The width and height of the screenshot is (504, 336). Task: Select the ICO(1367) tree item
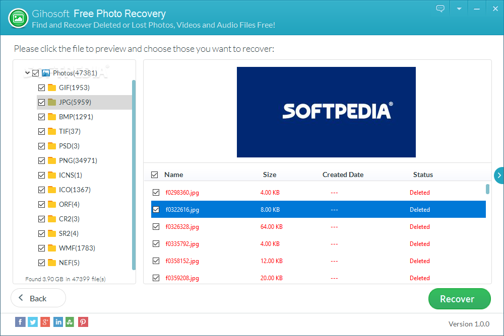coord(75,190)
